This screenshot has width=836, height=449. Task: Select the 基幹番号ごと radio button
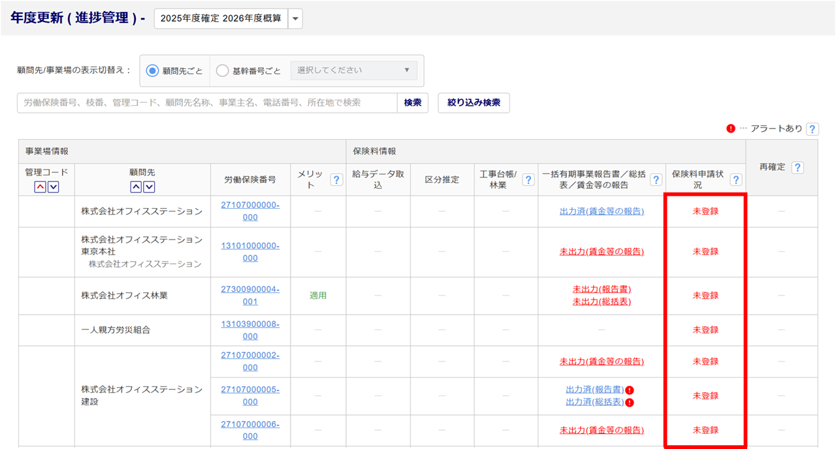(222, 70)
